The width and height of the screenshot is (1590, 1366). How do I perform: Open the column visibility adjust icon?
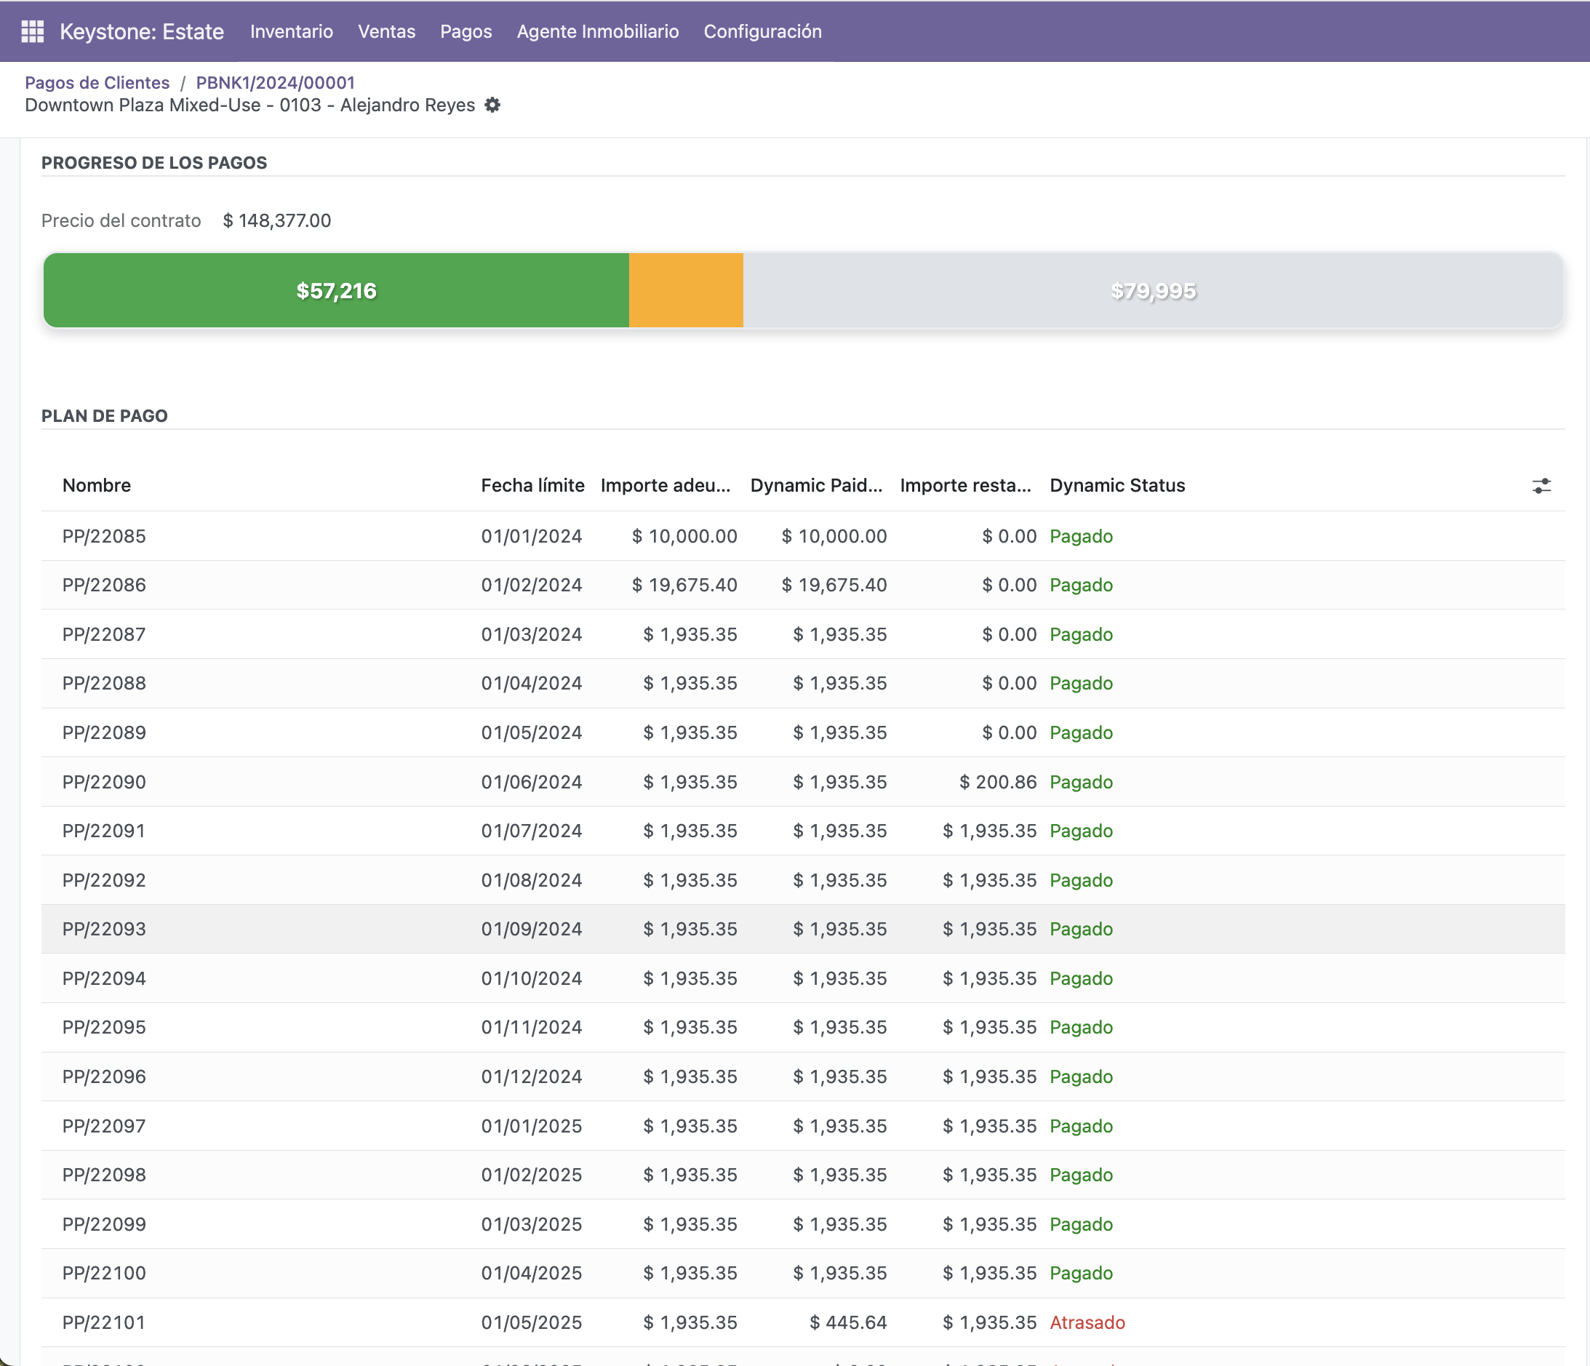pos(1541,486)
